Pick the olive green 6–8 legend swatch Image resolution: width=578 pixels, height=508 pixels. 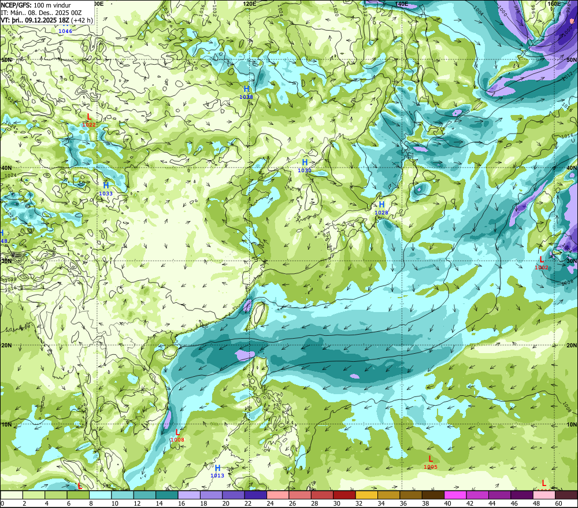click(78, 495)
